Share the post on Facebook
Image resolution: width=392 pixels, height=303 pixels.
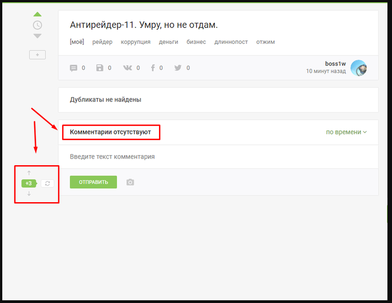pyautogui.click(x=152, y=68)
